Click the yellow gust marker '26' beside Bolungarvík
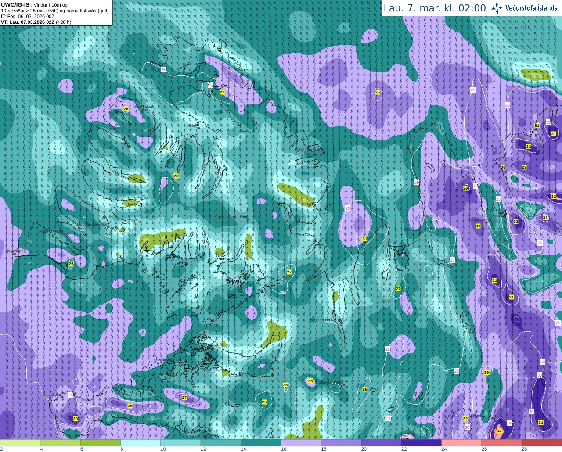The width and height of the screenshot is (562, 452). coord(126,108)
